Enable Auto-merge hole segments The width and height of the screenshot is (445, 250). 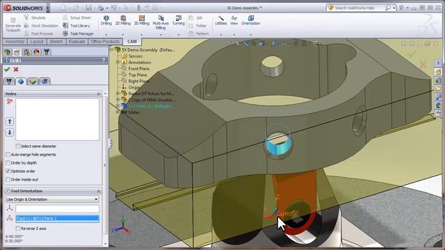click(x=8, y=154)
